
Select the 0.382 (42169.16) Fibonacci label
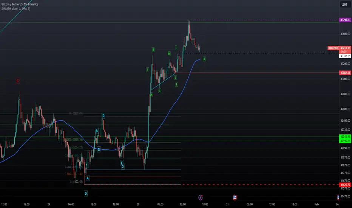[x=74, y=140]
